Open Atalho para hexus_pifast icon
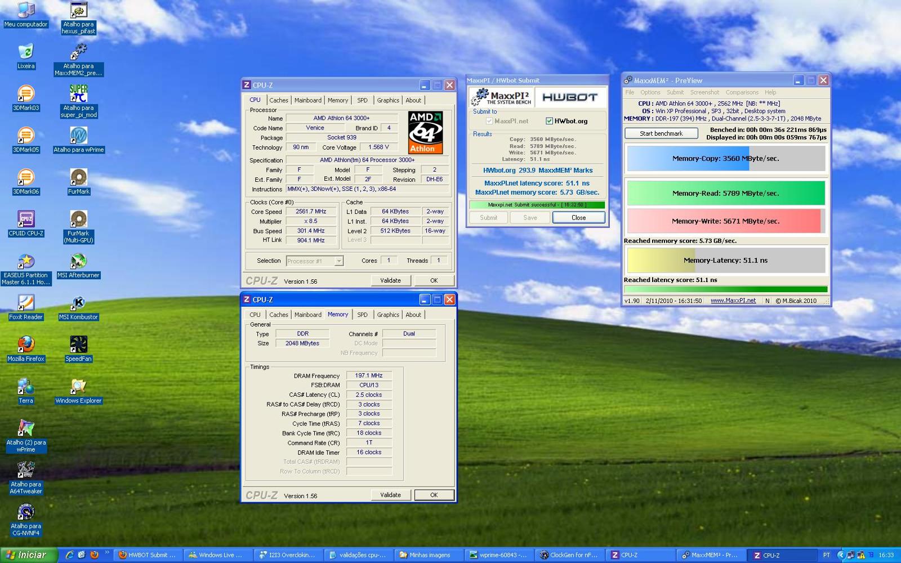Viewport: 901px width, 563px height. click(78, 19)
